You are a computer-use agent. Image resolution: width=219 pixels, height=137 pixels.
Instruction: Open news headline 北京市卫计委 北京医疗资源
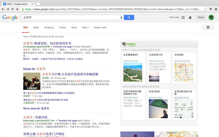click(70, 74)
